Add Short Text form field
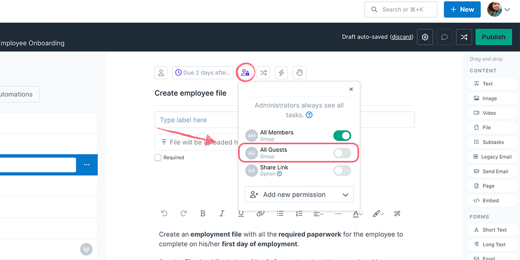 (493, 230)
